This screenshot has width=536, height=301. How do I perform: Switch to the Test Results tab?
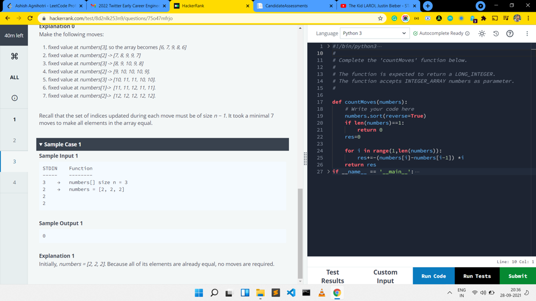[332, 276]
